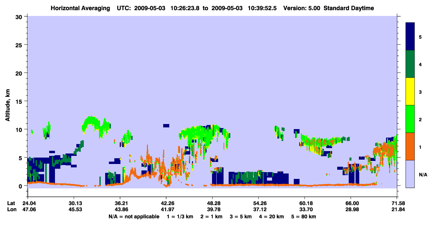Click the lavender N/A colorbar segment
Screen dimensions: 441x226
[410, 174]
